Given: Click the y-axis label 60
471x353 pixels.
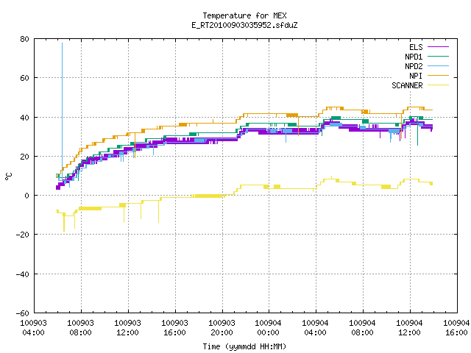Looking at the screenshot, I should click(24, 79).
